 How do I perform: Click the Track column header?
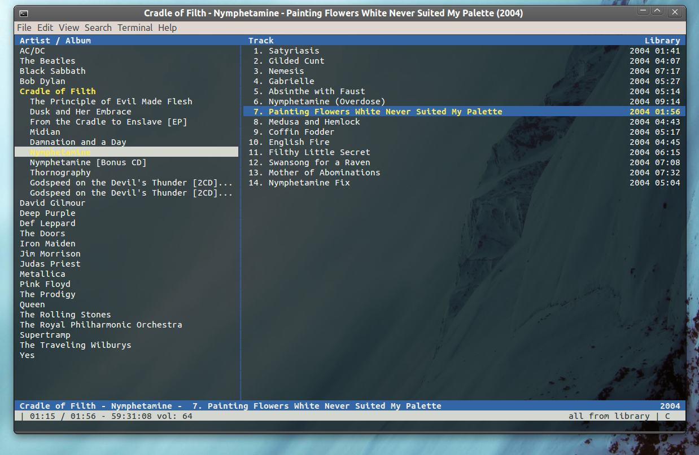tap(261, 41)
